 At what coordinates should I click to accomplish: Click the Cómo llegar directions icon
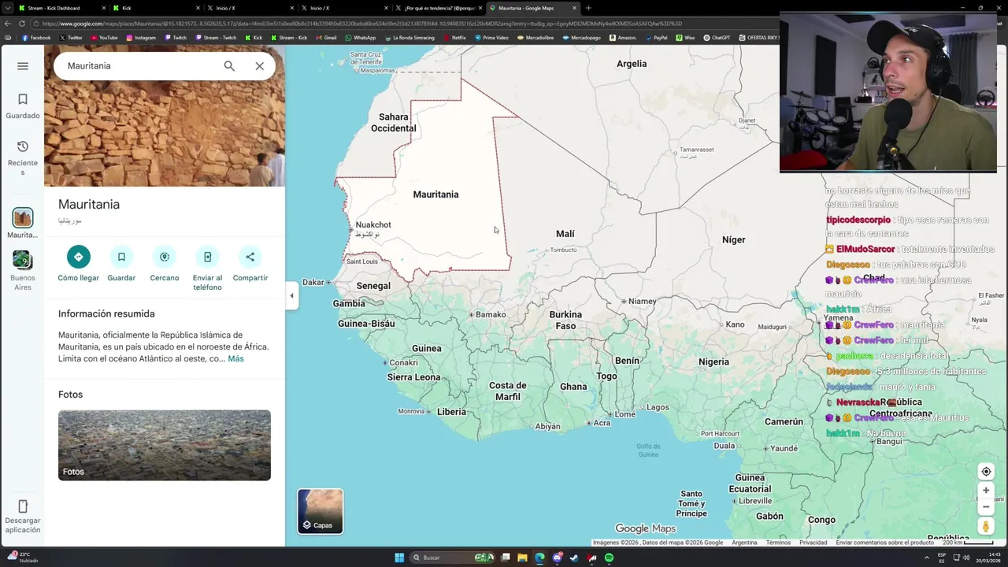point(79,257)
